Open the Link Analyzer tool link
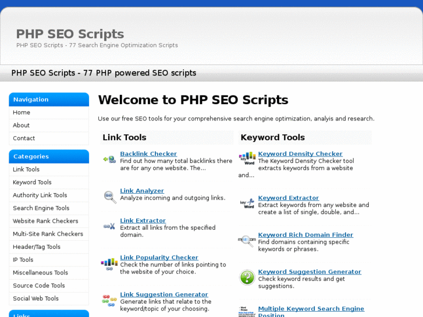The width and height of the screenshot is (423, 317). tap(142, 190)
